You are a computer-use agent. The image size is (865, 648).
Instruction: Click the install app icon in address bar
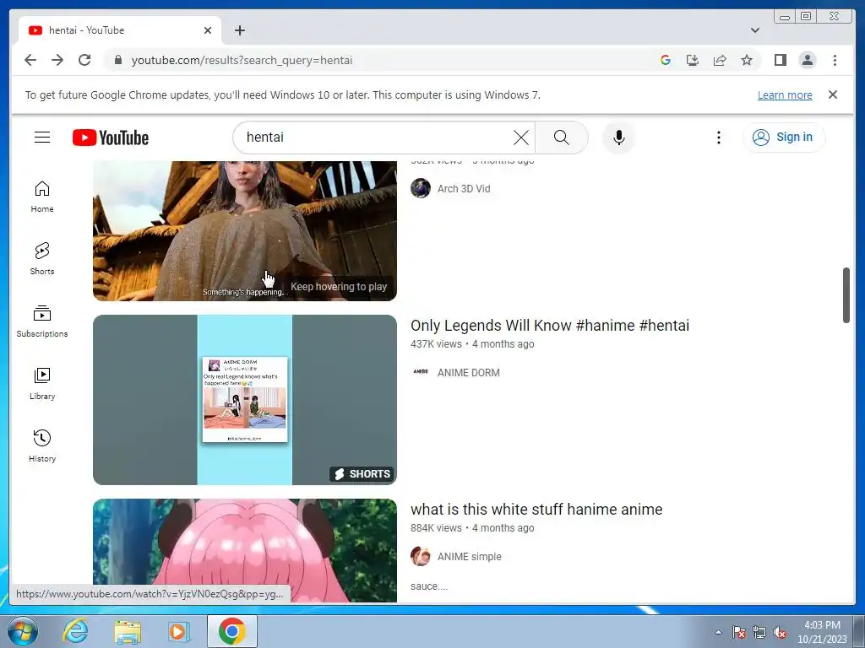(693, 60)
